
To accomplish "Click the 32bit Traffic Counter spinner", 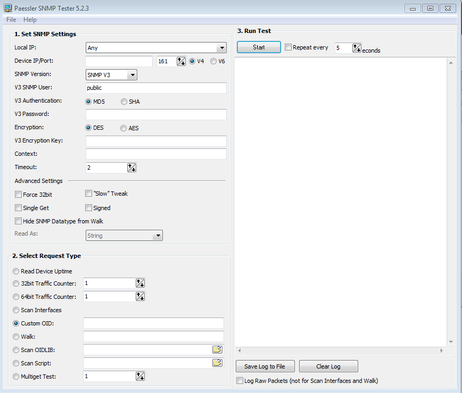I will coord(140,283).
